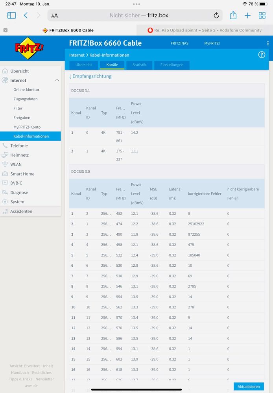Switch to the Vodafone Community tab
The image size is (273, 393).
(205, 30)
